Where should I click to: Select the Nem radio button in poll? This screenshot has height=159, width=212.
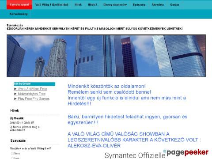pyautogui.click(x=12, y=154)
